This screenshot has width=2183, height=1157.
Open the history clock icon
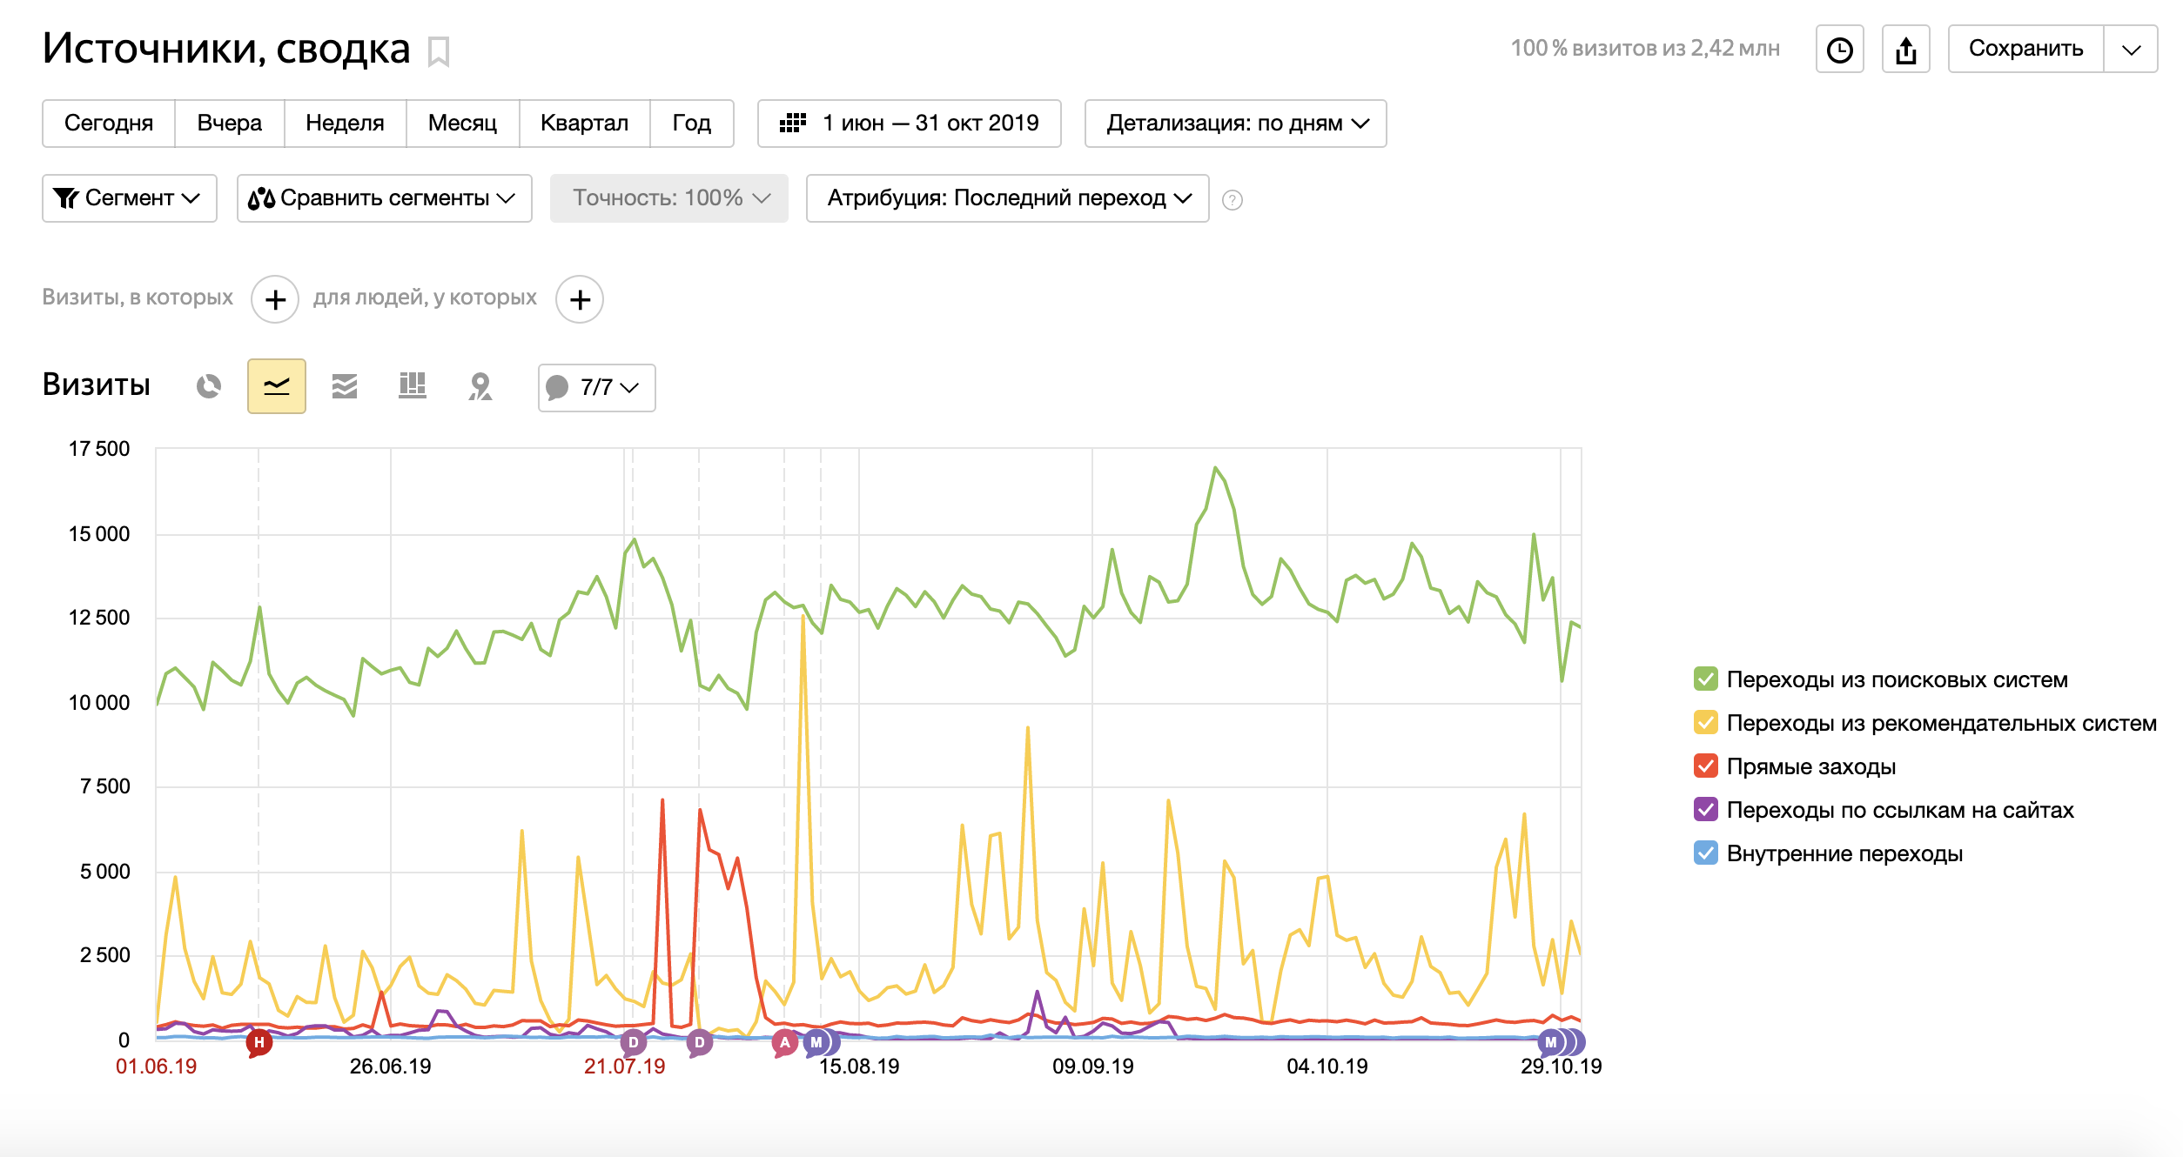click(1839, 50)
